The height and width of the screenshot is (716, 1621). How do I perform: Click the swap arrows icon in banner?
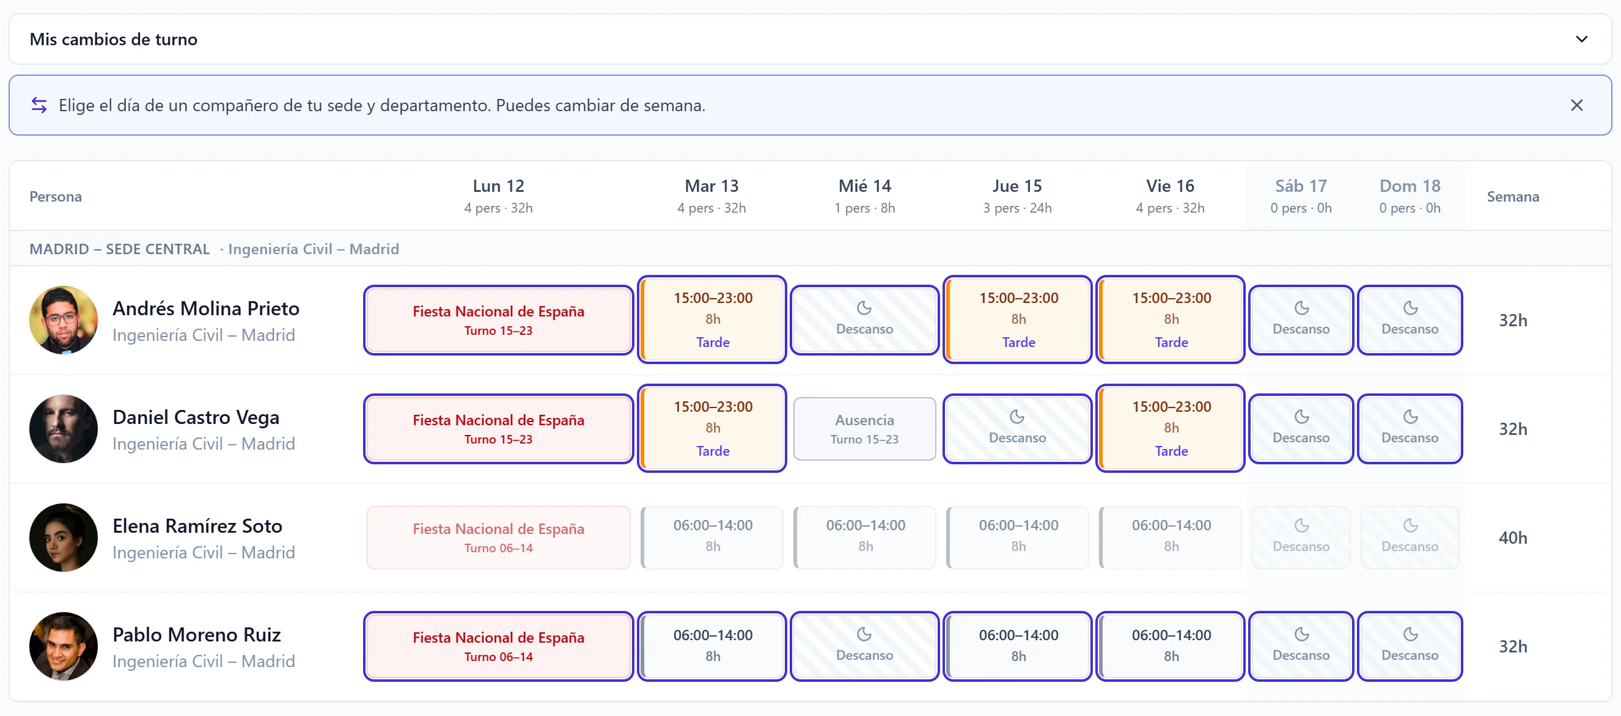click(x=39, y=105)
